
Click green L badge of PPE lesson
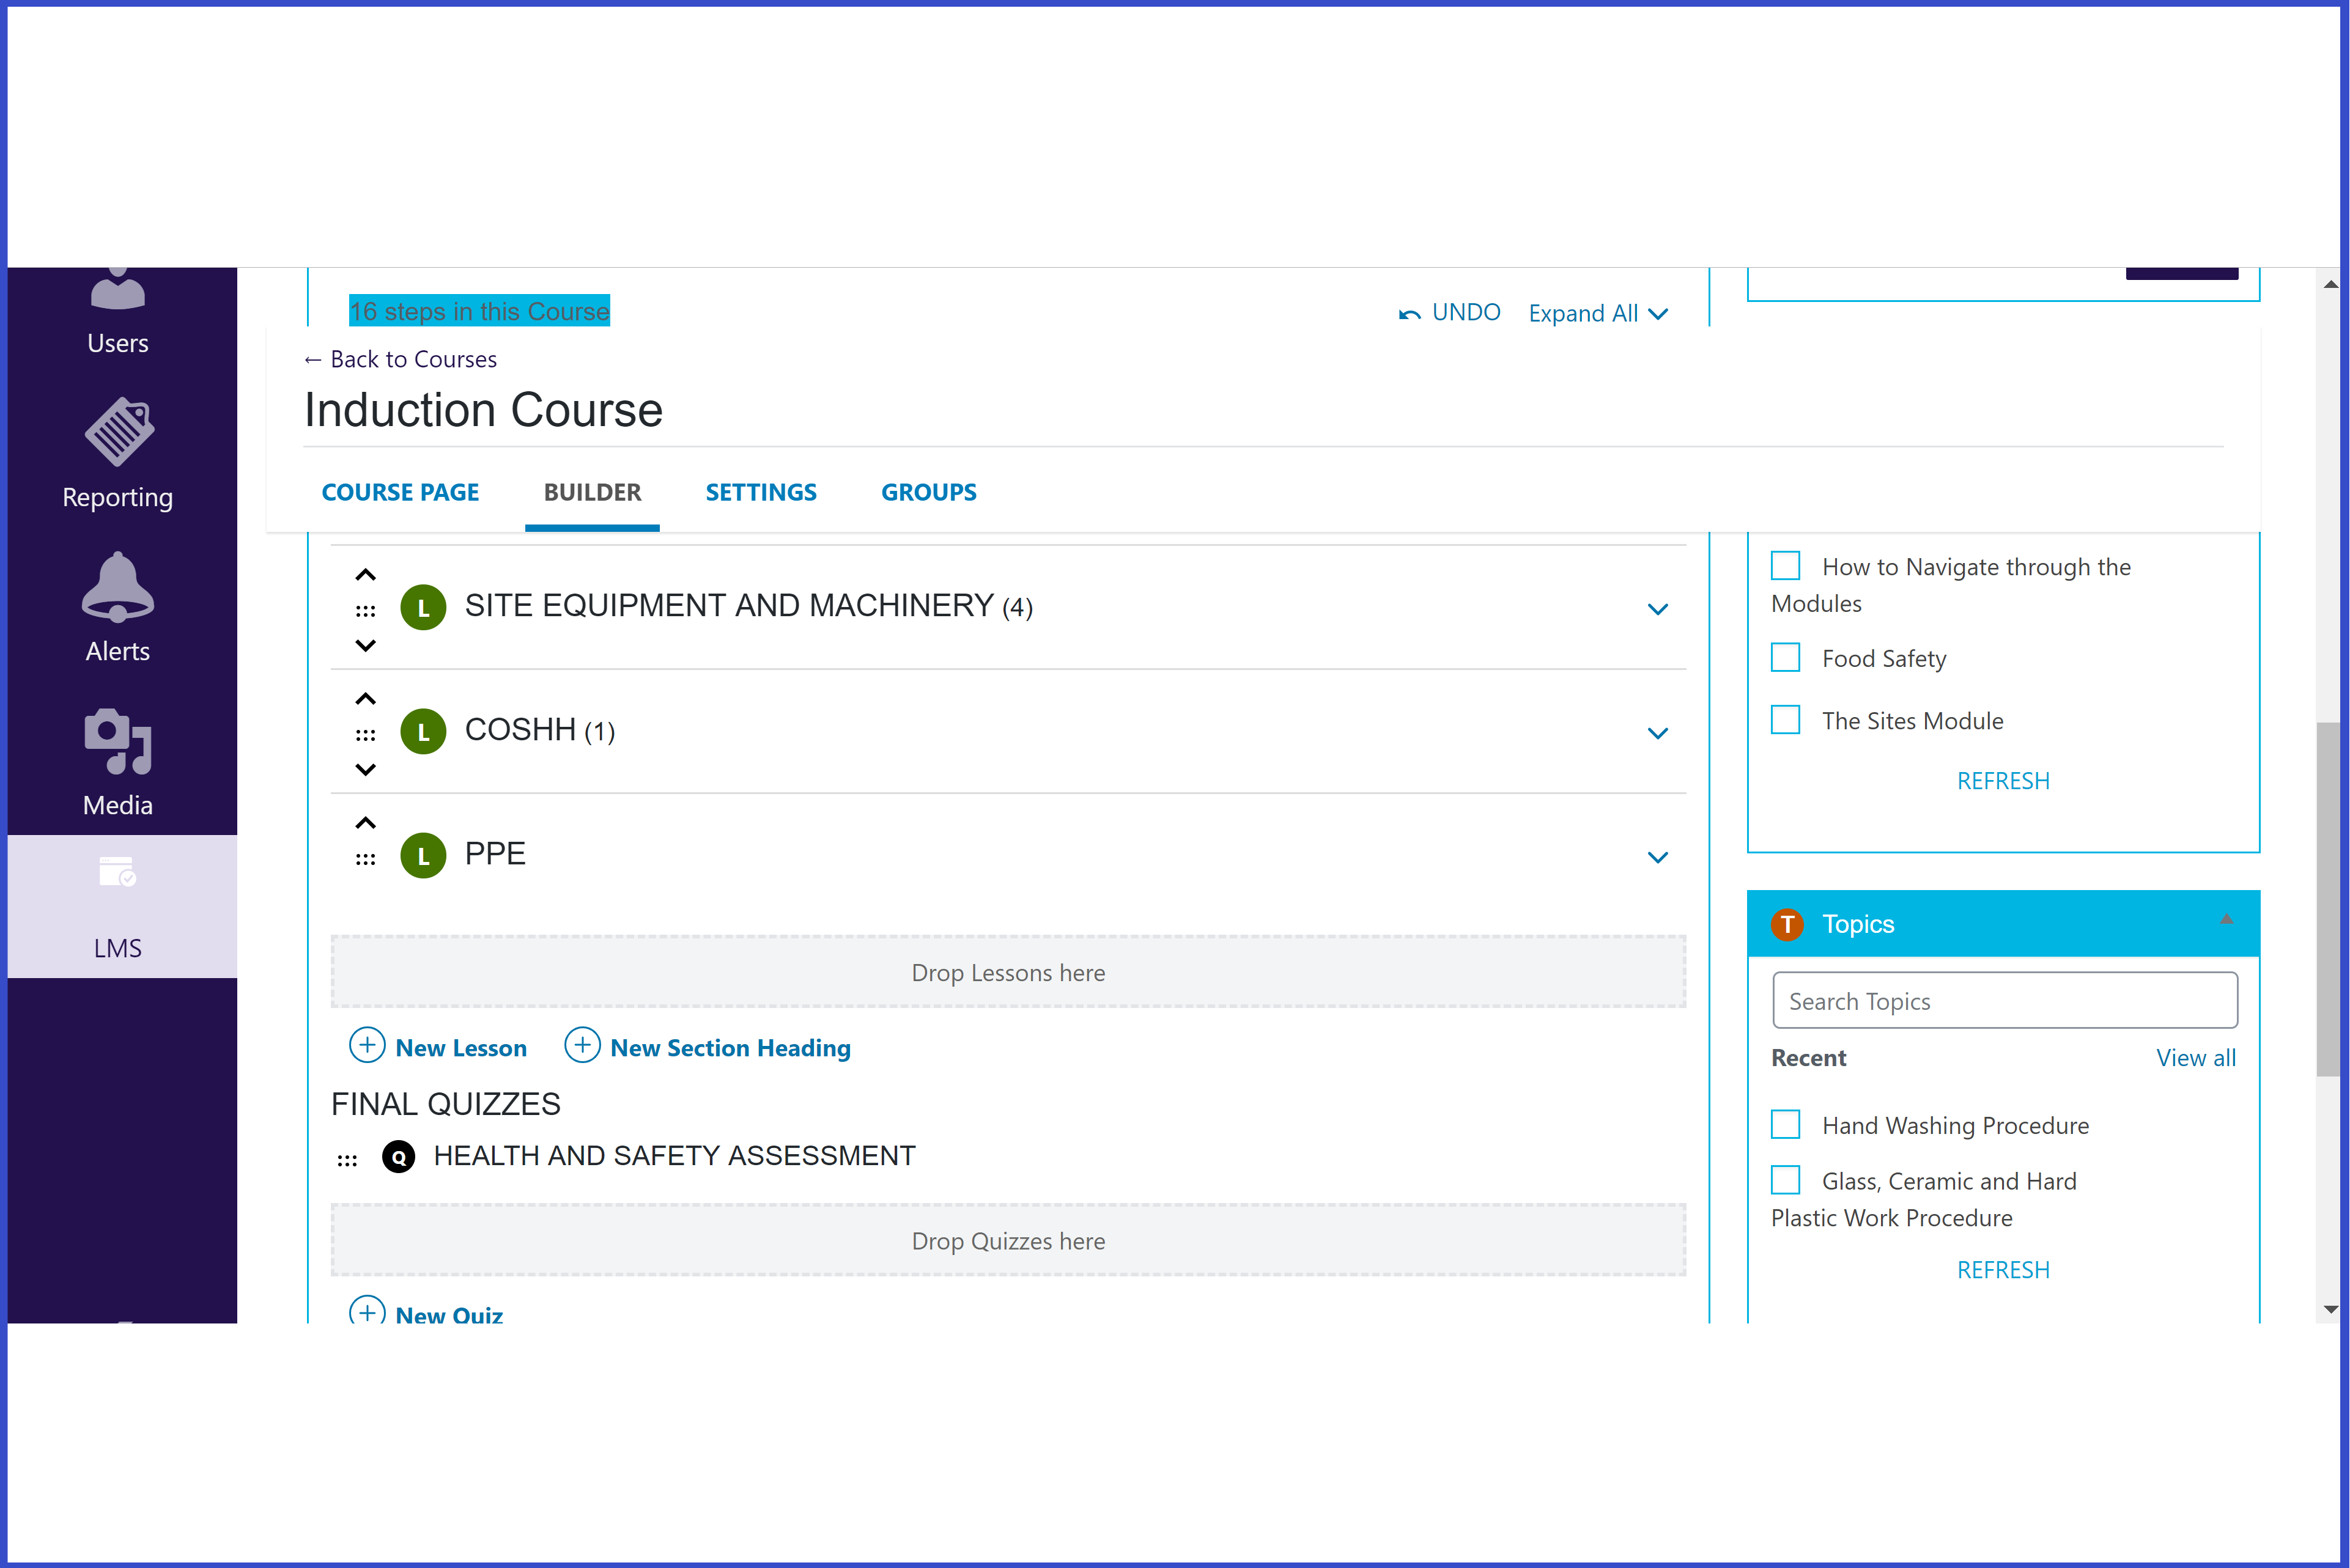click(x=423, y=856)
